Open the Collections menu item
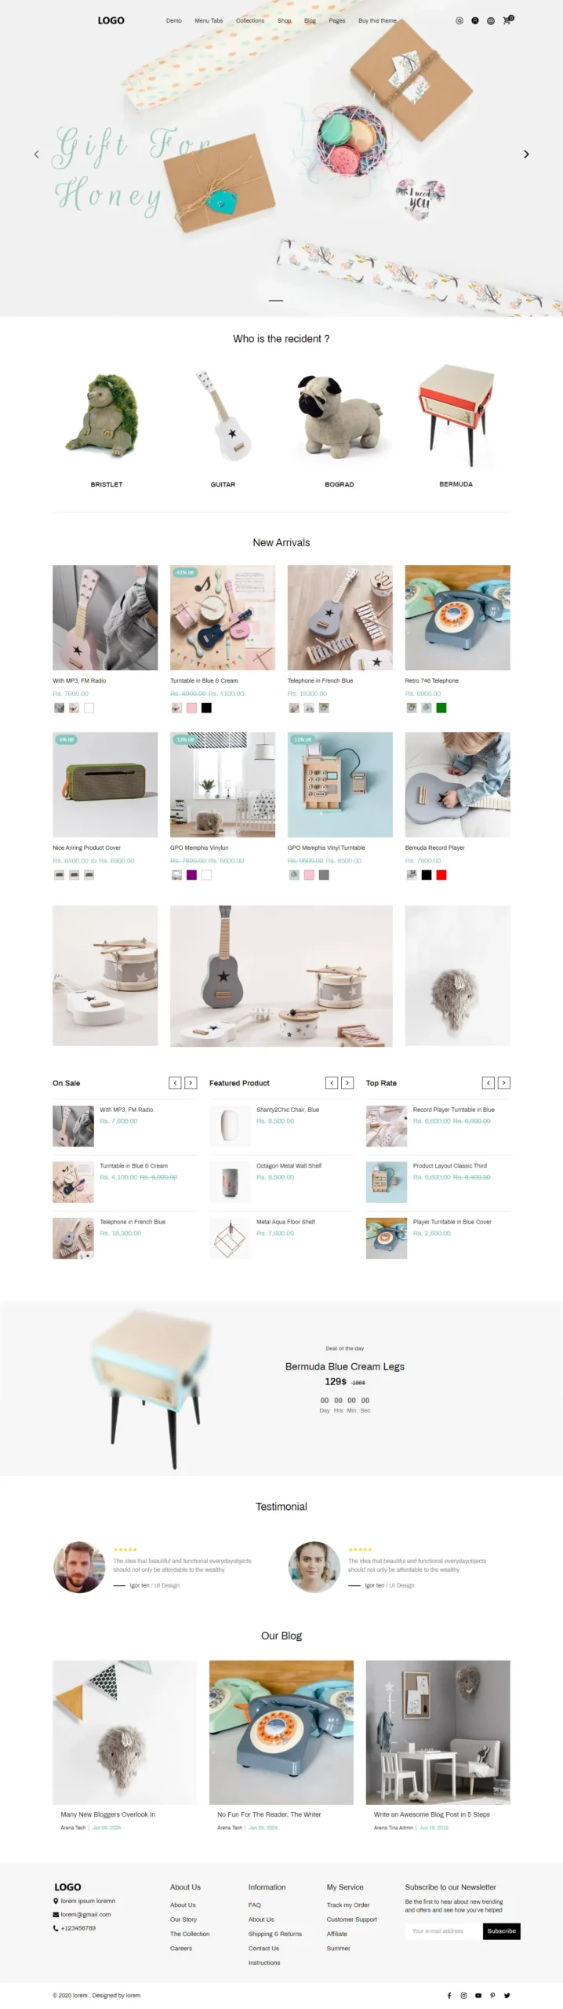Screen dimensions: 563x2009 point(250,20)
